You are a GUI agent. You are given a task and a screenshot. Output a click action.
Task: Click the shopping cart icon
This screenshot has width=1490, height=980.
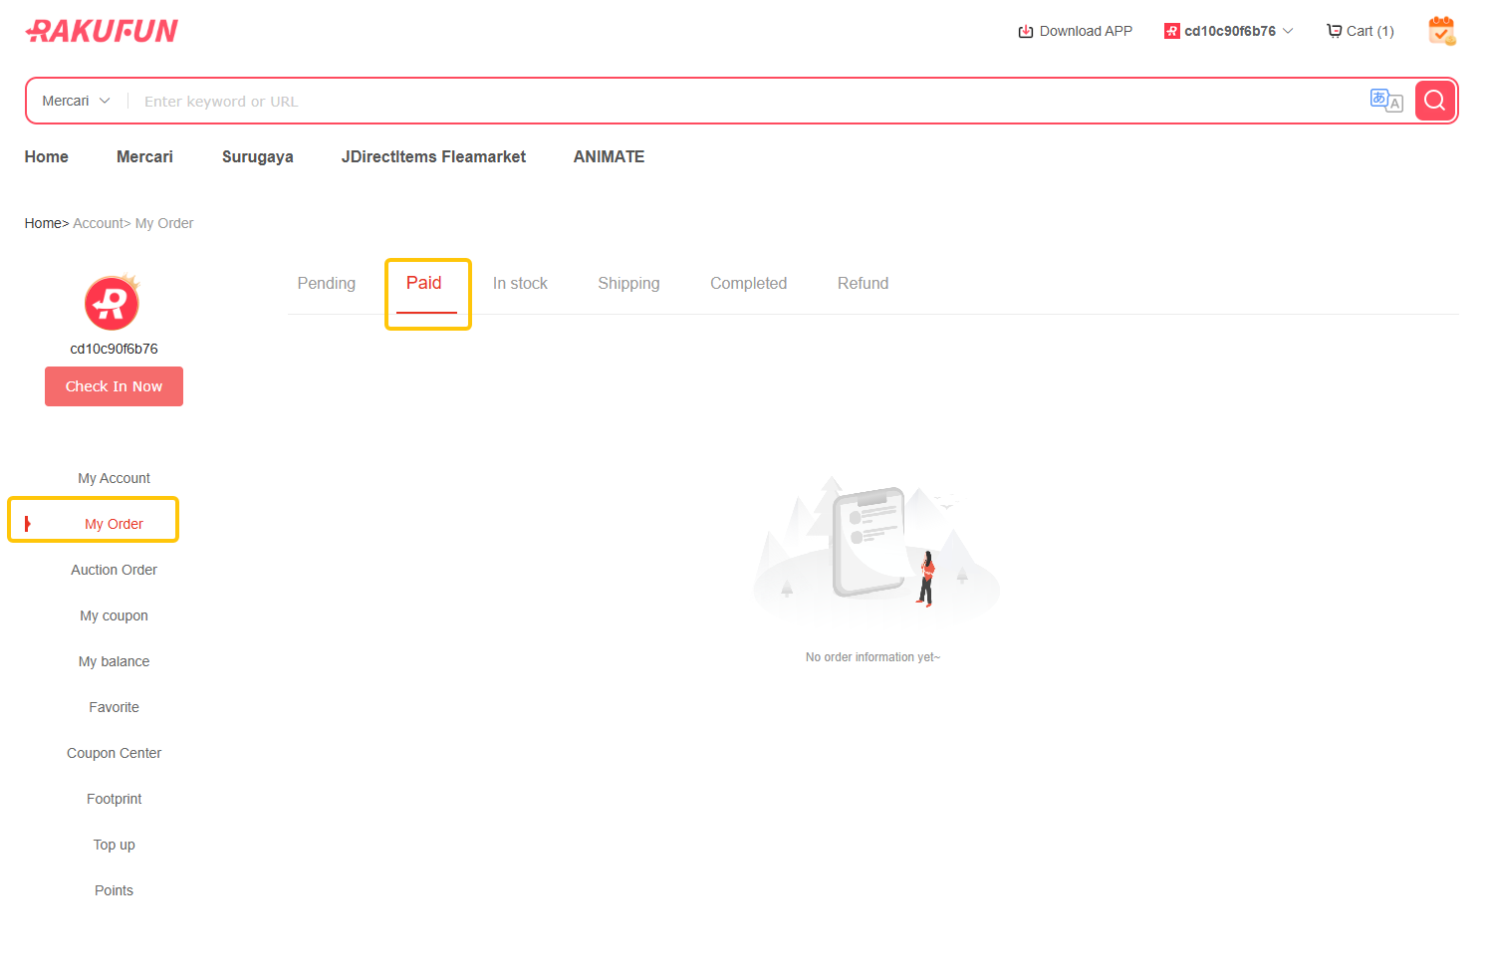tap(1334, 31)
